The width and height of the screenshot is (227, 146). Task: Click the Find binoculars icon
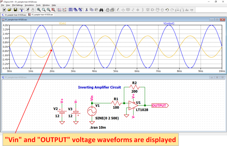tap(101, 10)
